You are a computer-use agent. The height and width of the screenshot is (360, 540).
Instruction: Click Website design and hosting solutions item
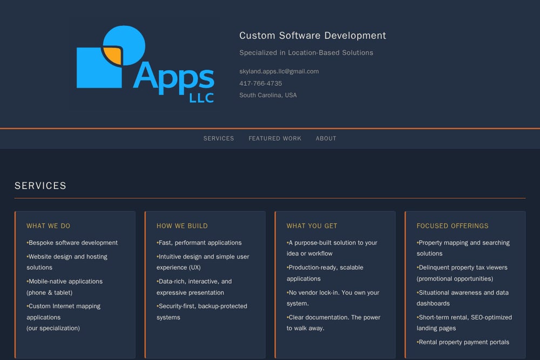pos(67,262)
